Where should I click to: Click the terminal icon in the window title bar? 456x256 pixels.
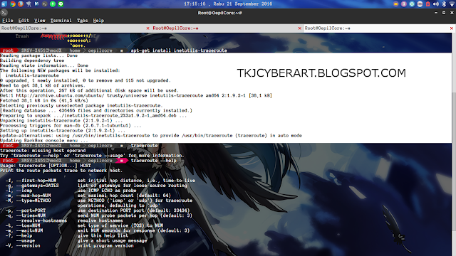click(4, 13)
